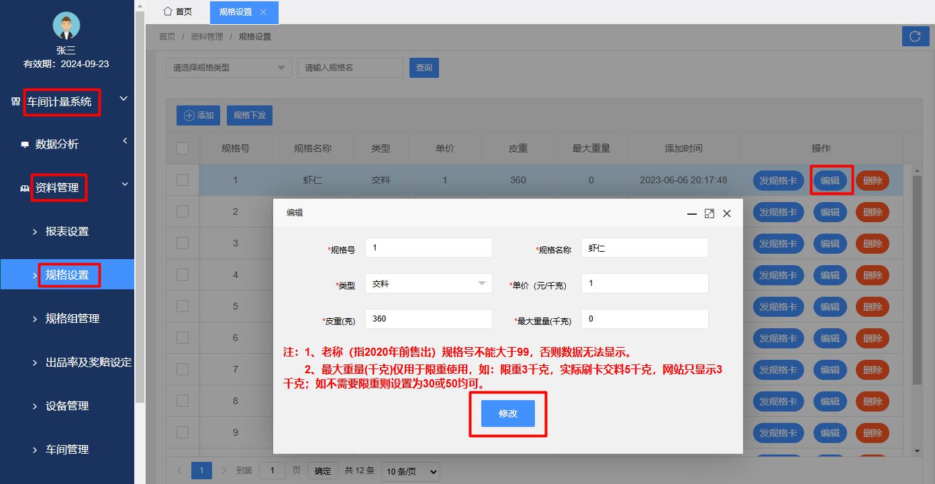Open the 10 条/页 page size dropdown
Viewport: 935px width, 484px height.
click(x=410, y=471)
